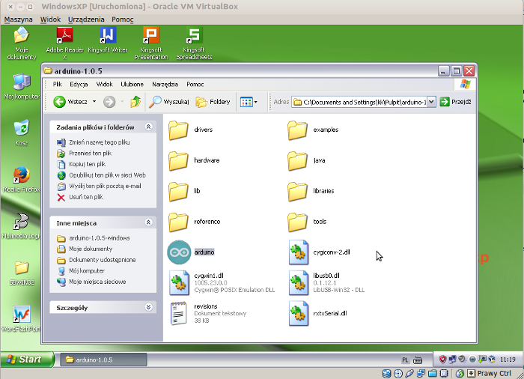Collapse the Inne miejsca panel
524x379 pixels.
pyautogui.click(x=149, y=222)
